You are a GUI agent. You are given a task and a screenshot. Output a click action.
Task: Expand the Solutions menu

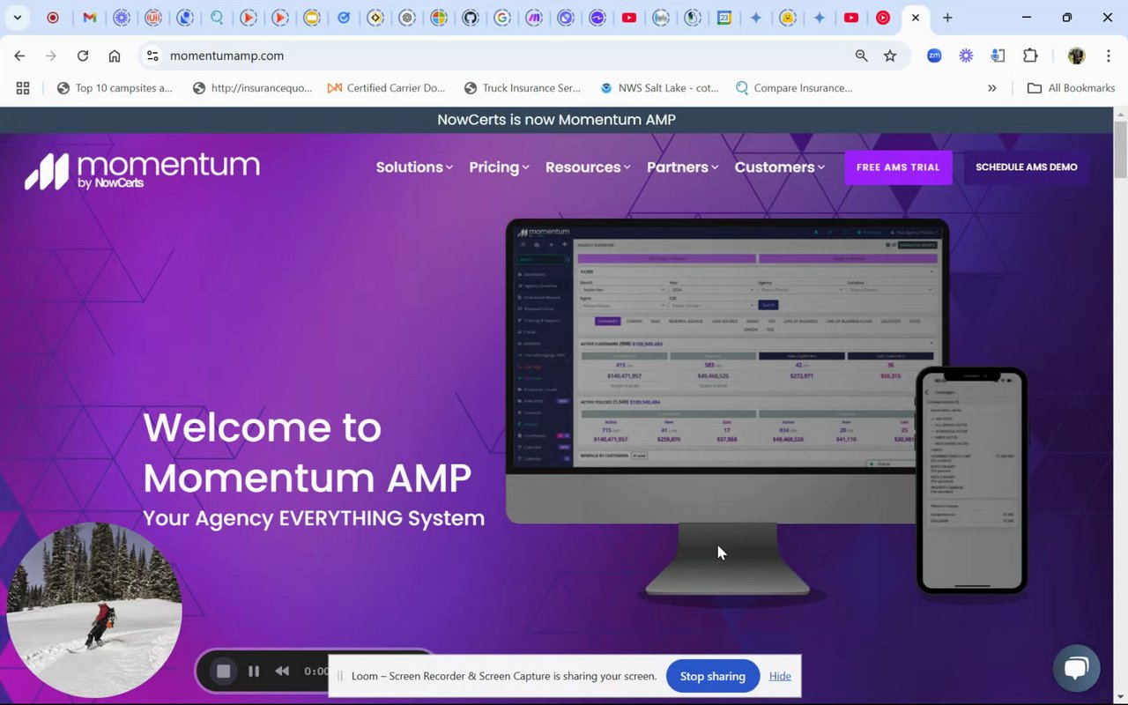[x=414, y=167]
